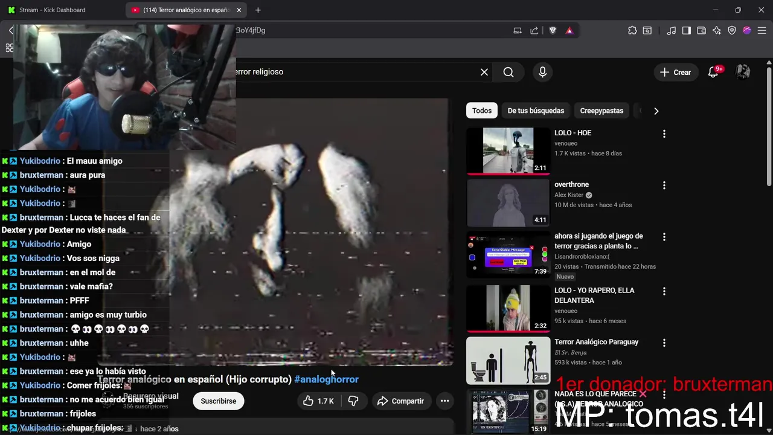Open options for LOLO - YO RAPERO video
This screenshot has height=435, width=773.
tap(664, 291)
